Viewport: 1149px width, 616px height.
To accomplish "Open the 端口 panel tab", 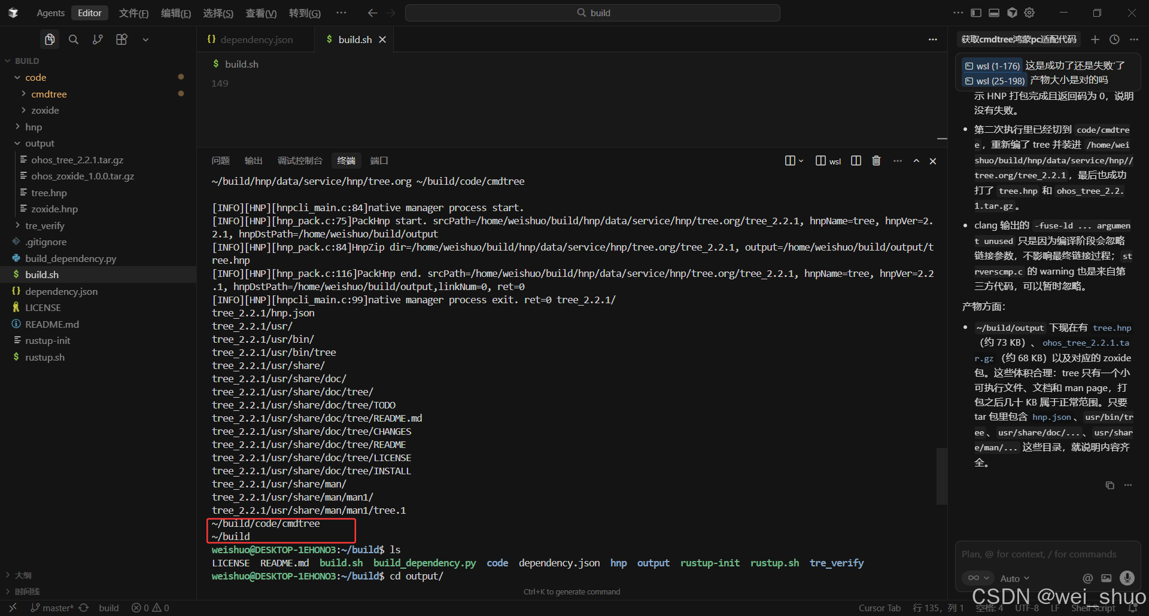I will [379, 161].
